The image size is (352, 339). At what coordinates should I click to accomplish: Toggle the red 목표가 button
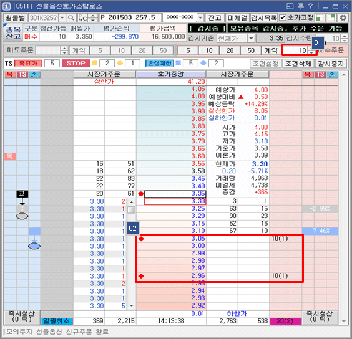(x=28, y=64)
